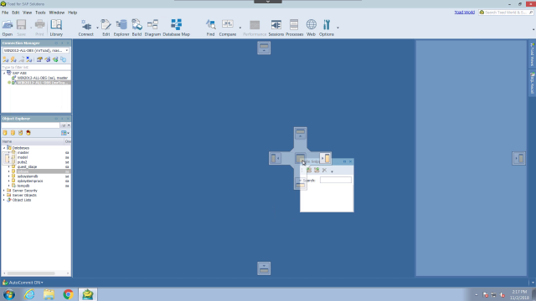Select the sybsystemdb database
Screen dimensions: 536x301
(x=28, y=176)
